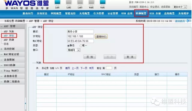Click the LAN3 port status icon
This screenshot has width=192, height=111.
click(x=80, y=3)
